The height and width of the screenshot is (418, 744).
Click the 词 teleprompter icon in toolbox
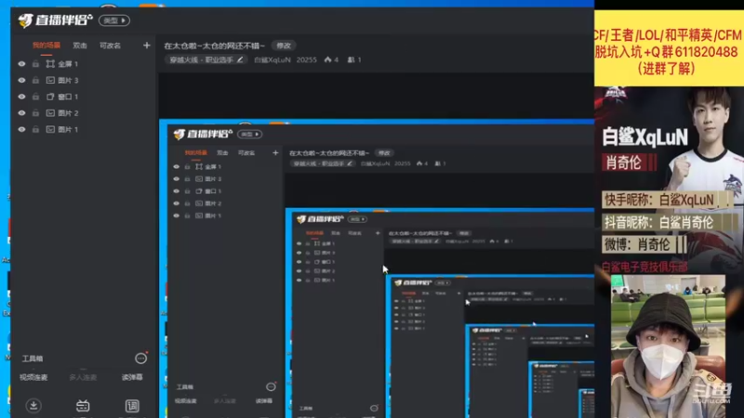(132, 406)
